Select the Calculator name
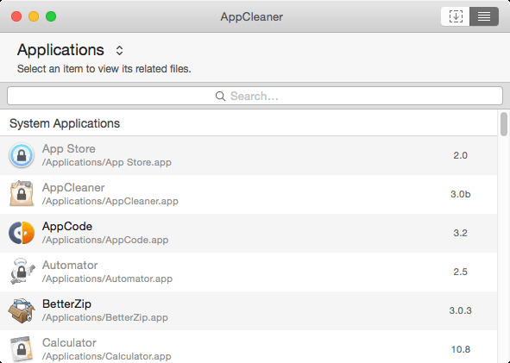 pos(69,342)
